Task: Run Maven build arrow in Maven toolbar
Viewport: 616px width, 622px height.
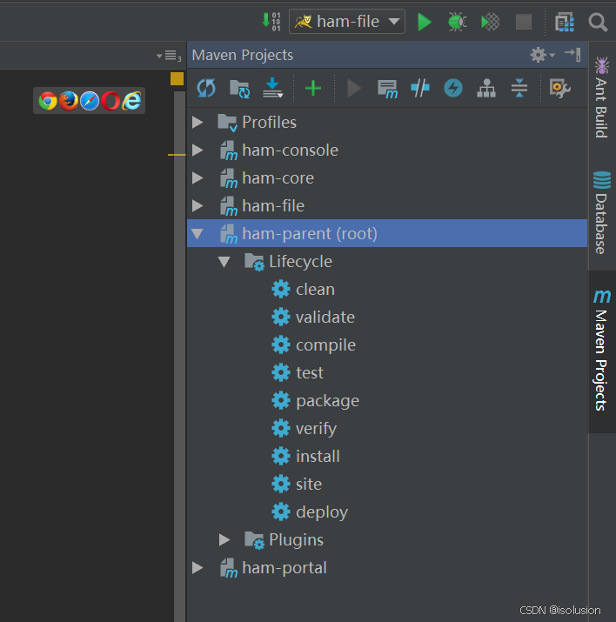Action: tap(354, 88)
